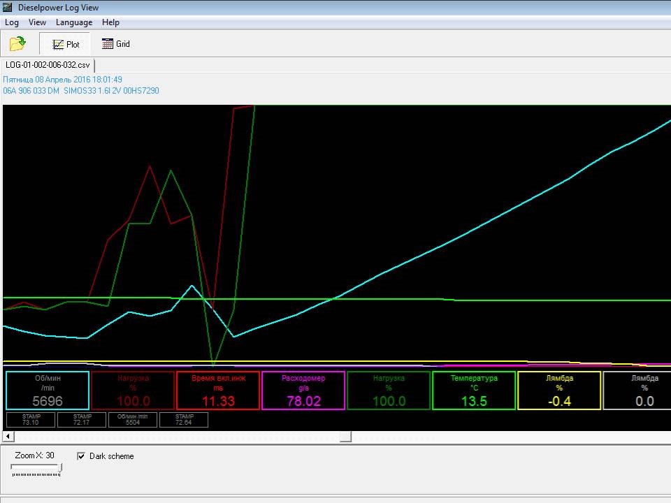
Task: Uncheck the Dark scheme checkbox
Action: click(81, 456)
